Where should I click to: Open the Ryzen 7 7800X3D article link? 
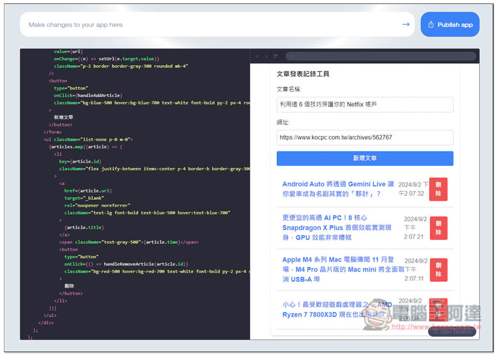pyautogui.click(x=337, y=310)
